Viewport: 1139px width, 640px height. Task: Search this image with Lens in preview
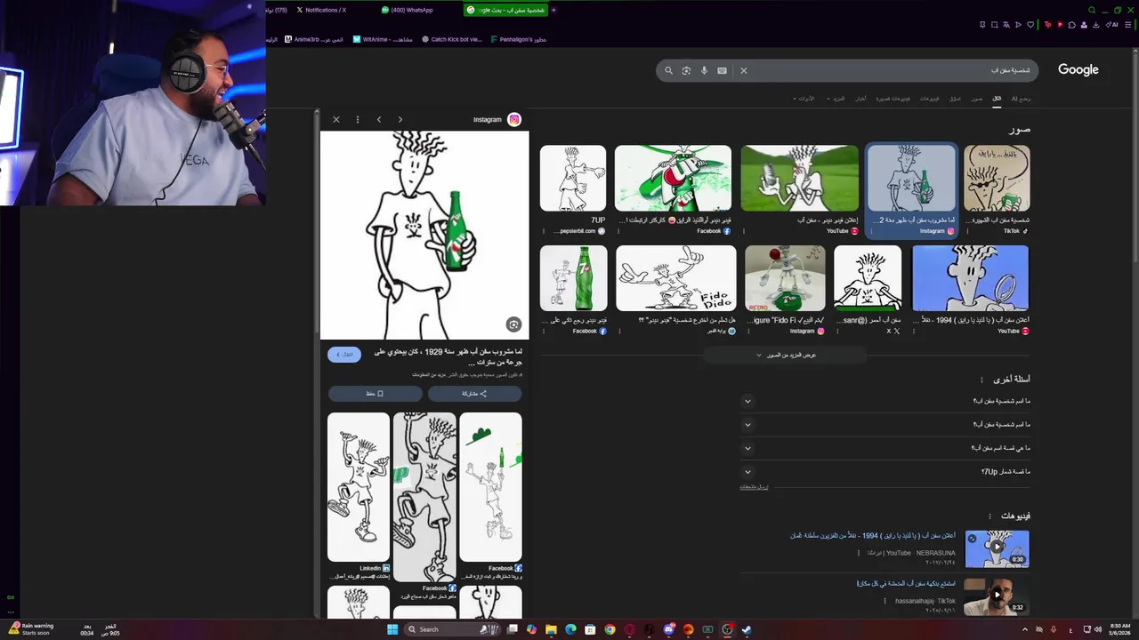(513, 324)
